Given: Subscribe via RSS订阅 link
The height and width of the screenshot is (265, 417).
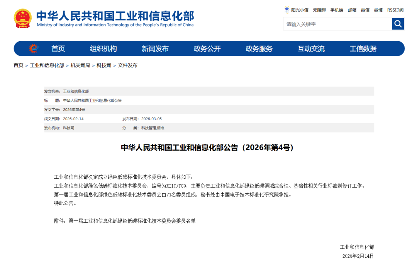Looking at the screenshot, I should click(x=395, y=10).
